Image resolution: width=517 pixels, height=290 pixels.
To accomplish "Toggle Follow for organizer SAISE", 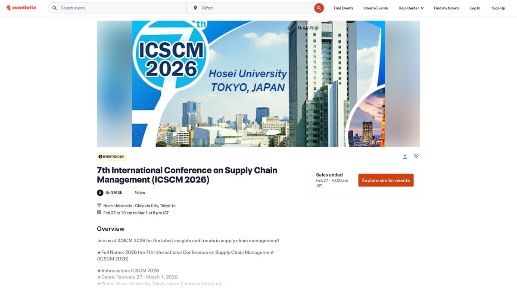I will point(139,192).
